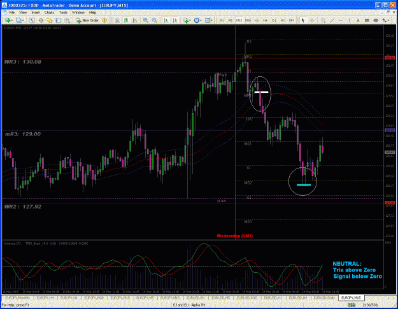
Task: Select the W1 timeframe button
Action: tap(283, 20)
